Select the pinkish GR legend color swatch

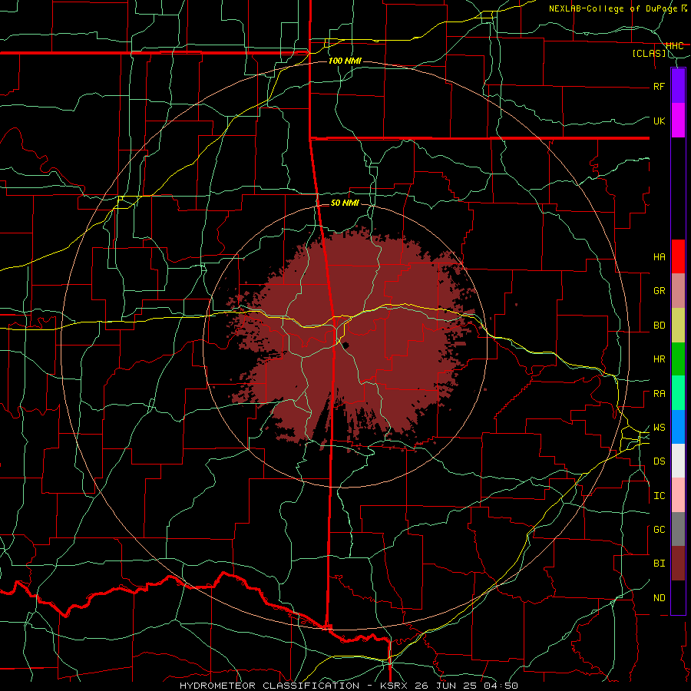[x=678, y=291]
